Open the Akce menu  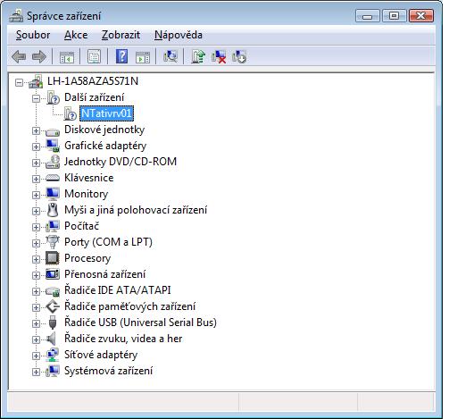tap(76, 35)
